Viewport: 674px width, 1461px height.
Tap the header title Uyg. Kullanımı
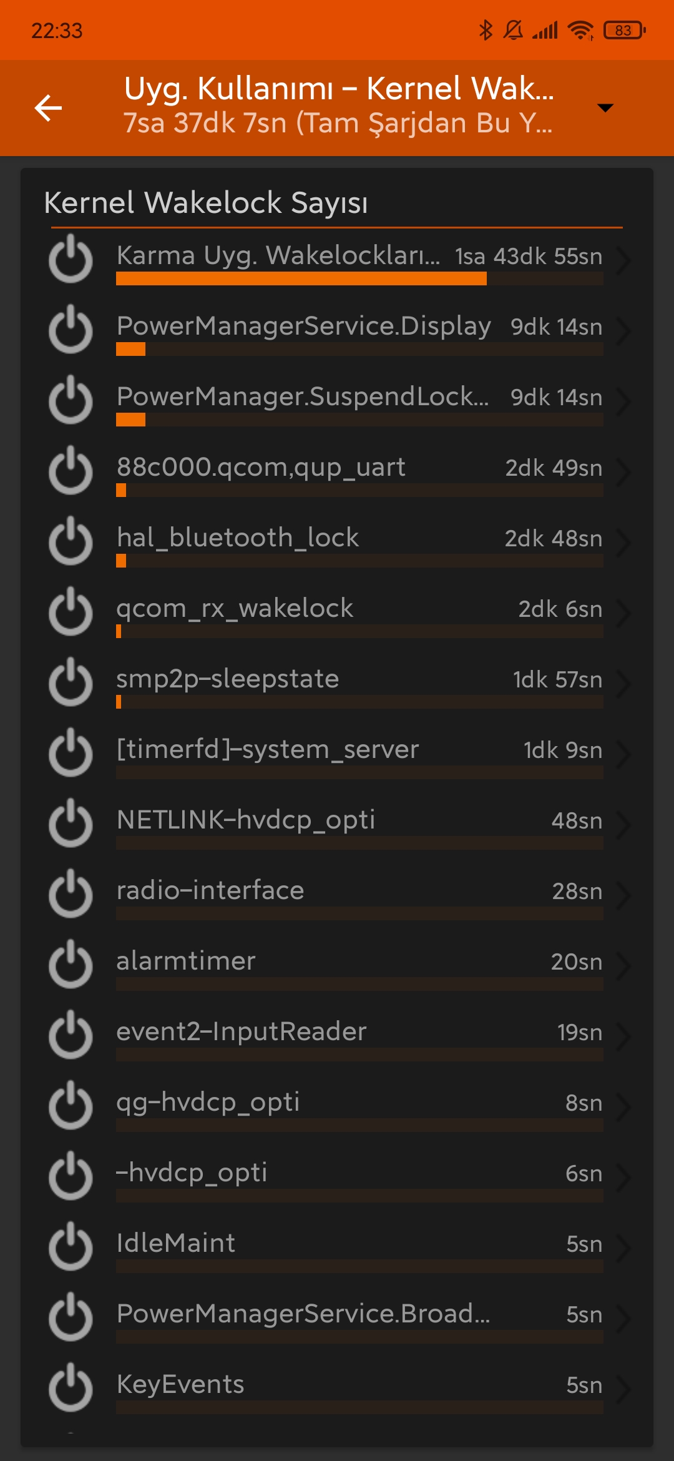point(228,89)
